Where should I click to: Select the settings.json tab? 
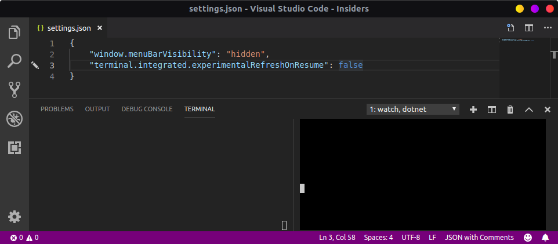(x=68, y=28)
